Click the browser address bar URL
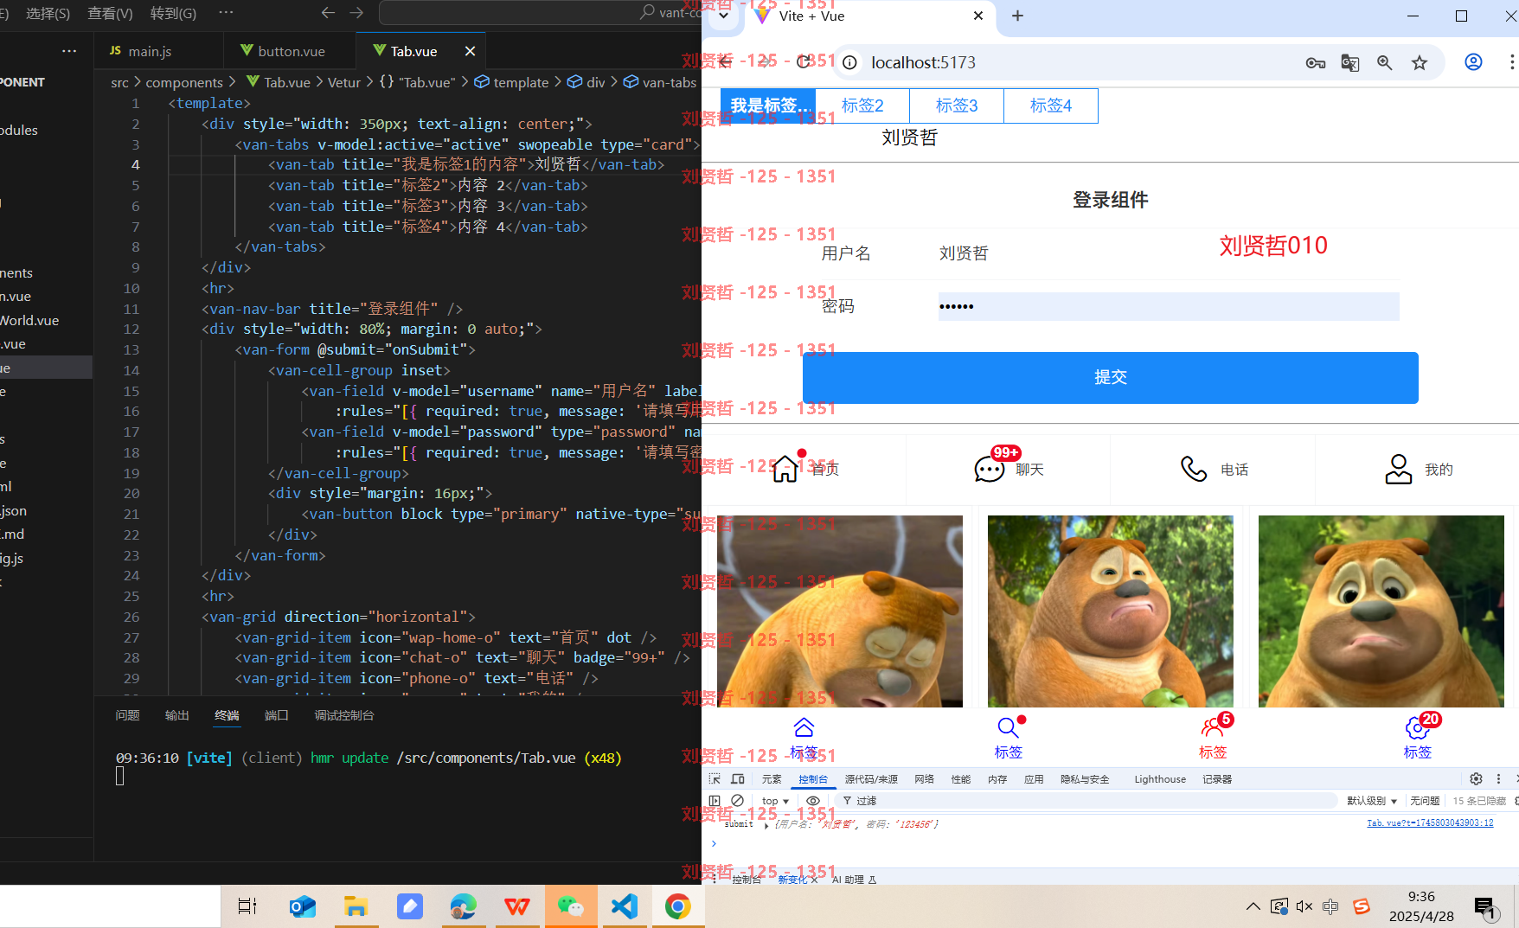This screenshot has height=928, width=1519. (x=923, y=62)
